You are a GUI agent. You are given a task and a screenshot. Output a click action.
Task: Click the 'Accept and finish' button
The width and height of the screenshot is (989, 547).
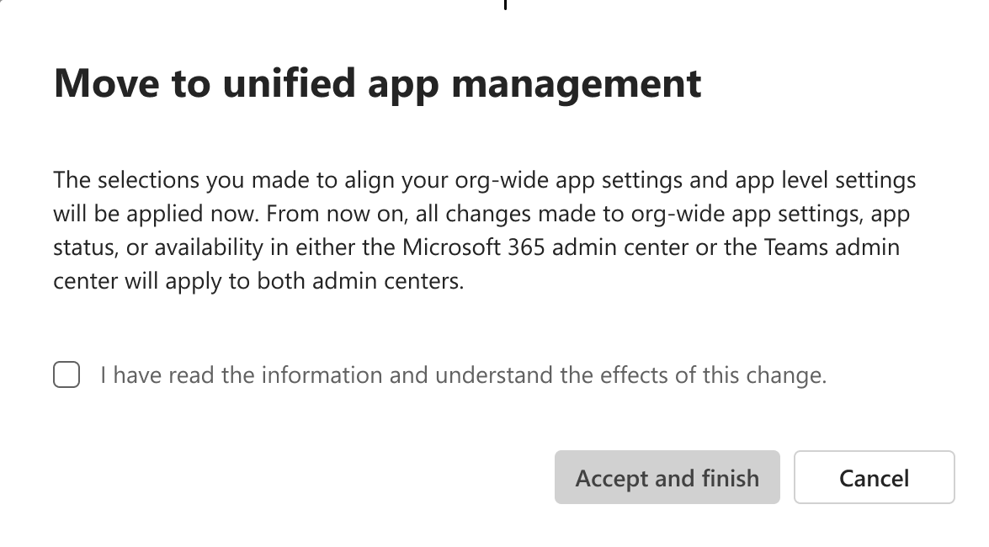coord(667,478)
